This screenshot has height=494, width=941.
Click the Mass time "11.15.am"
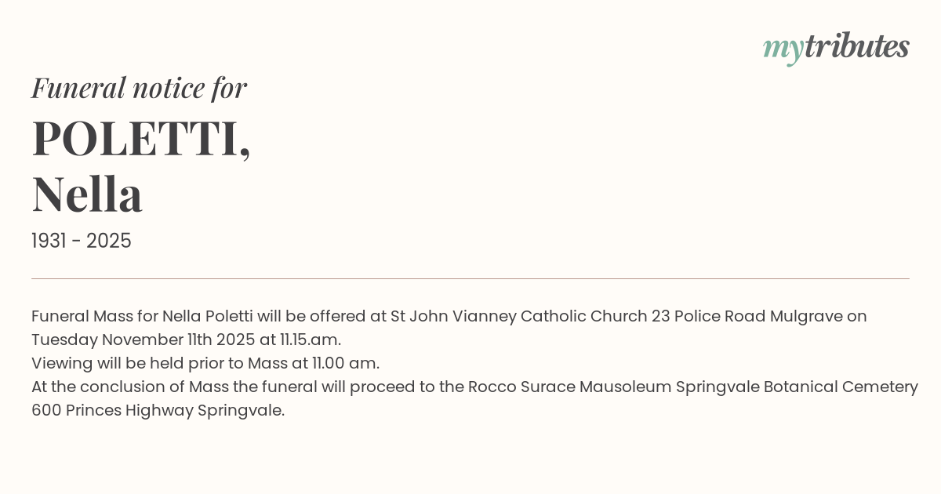coord(311,340)
